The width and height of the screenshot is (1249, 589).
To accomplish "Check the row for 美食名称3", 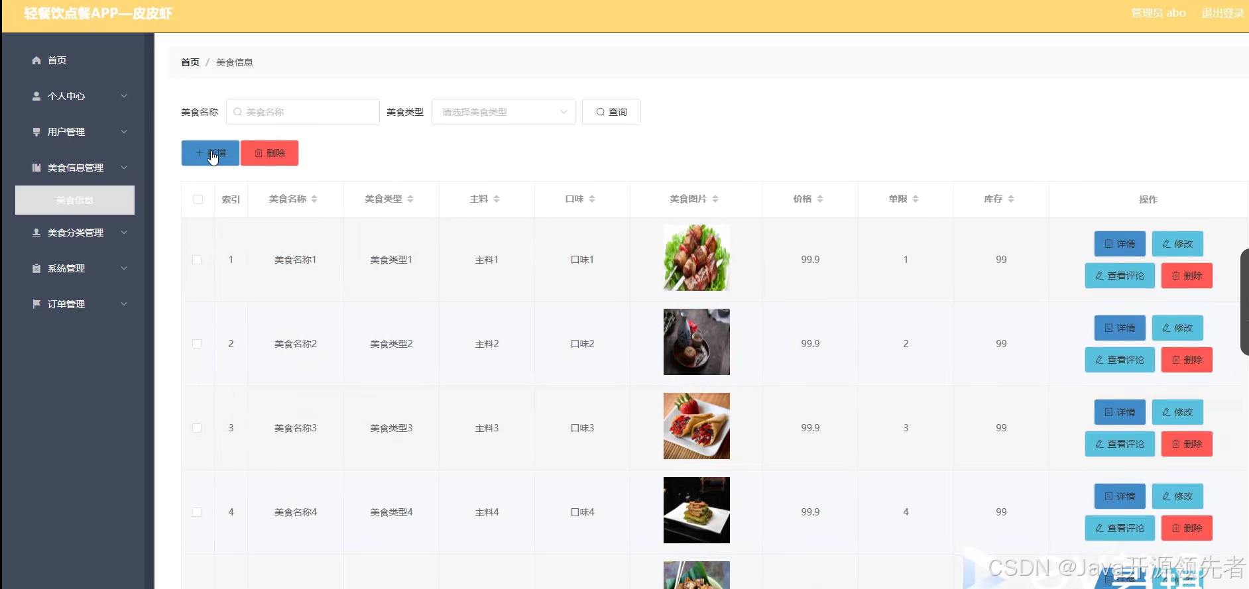I will point(197,428).
